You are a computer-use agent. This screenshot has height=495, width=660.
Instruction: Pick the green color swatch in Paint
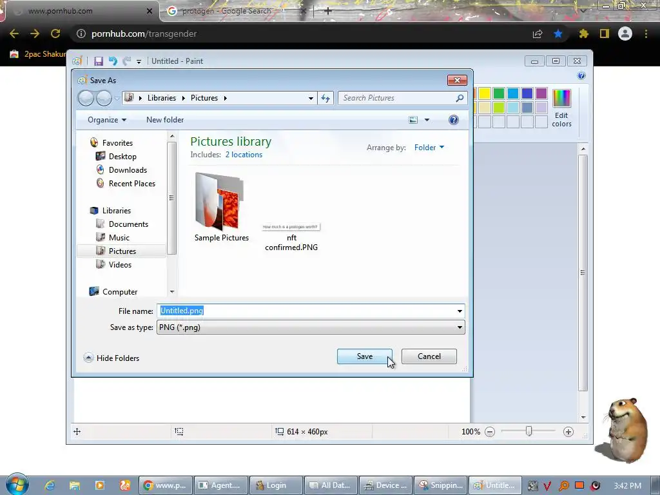(x=499, y=93)
